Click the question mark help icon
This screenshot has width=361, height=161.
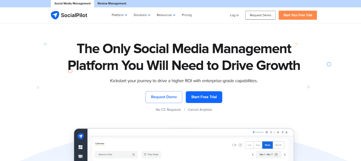click(x=240, y=145)
